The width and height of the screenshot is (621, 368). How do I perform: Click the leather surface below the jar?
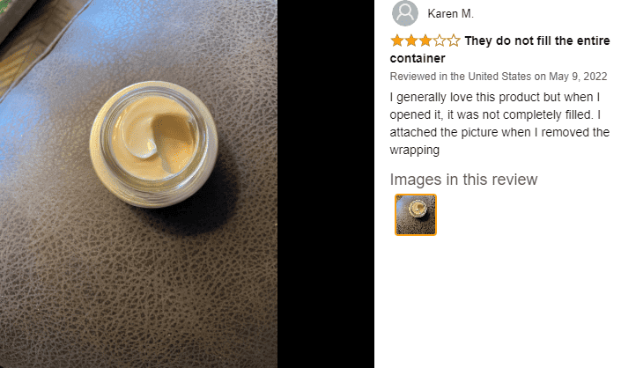[x=138, y=289]
